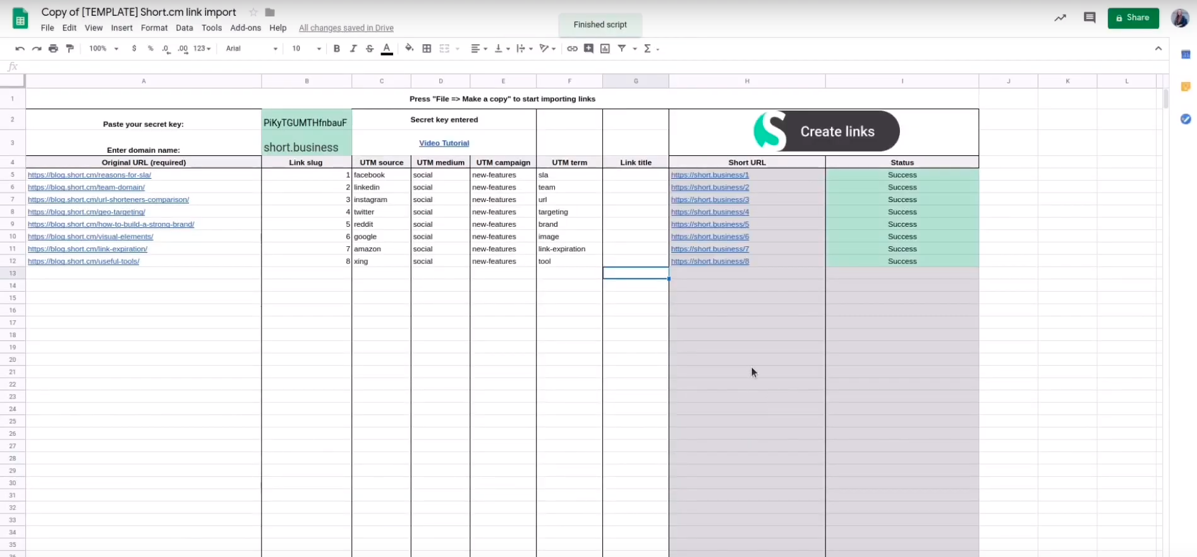1197x557 pixels.
Task: Star this spreadsheet document
Action: coord(253,12)
